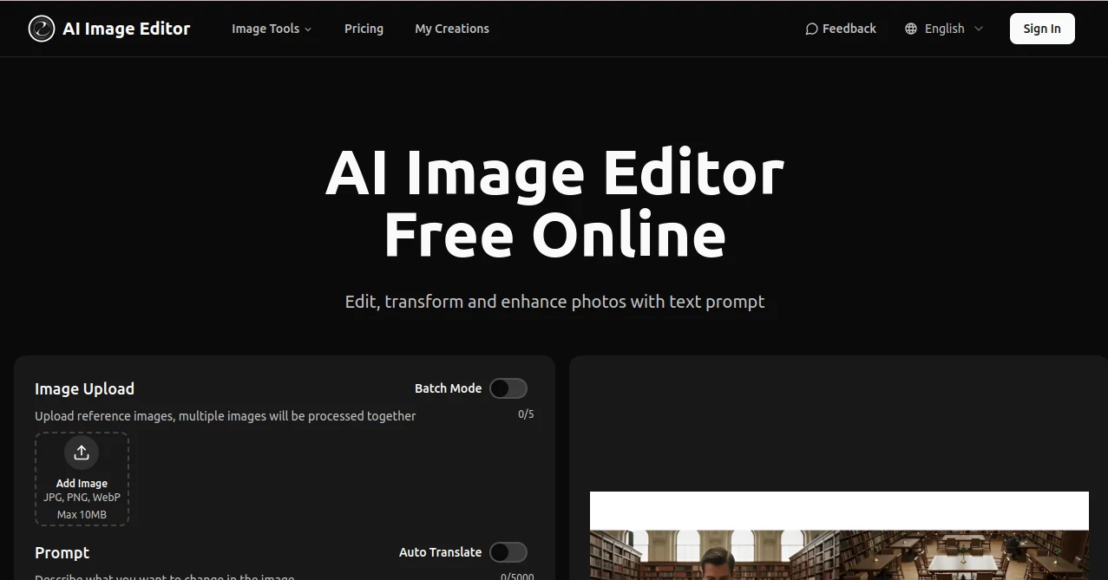Click the AI Image Editor Free Online heading

(554, 204)
